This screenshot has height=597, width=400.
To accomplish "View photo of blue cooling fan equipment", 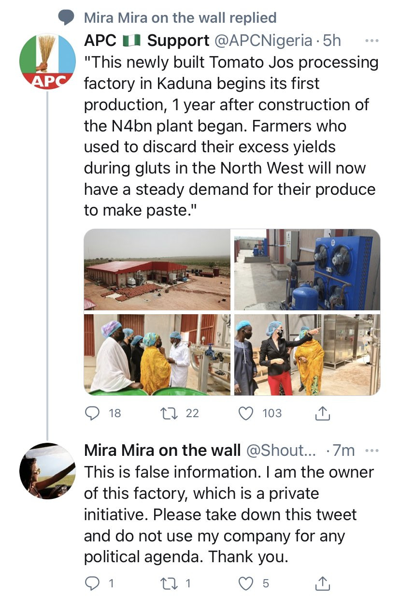I will 307,269.
